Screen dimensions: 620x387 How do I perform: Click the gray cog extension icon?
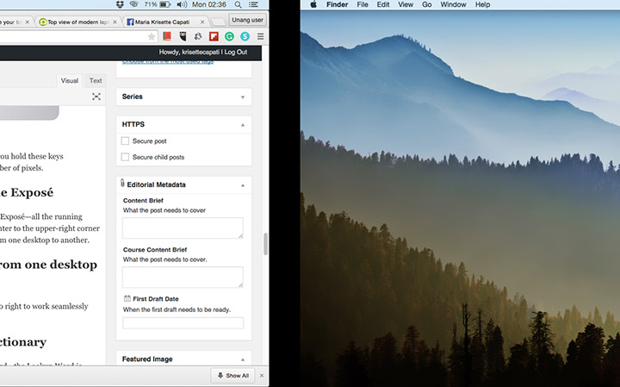198,37
